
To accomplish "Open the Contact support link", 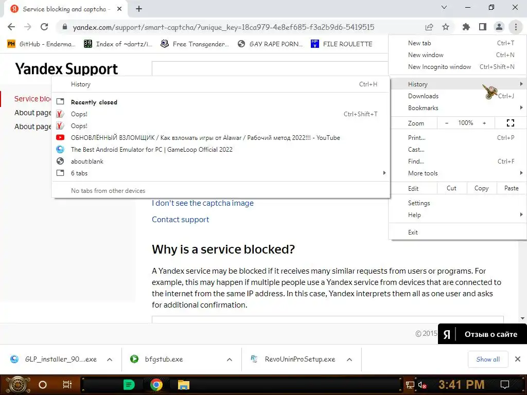I will (x=181, y=220).
